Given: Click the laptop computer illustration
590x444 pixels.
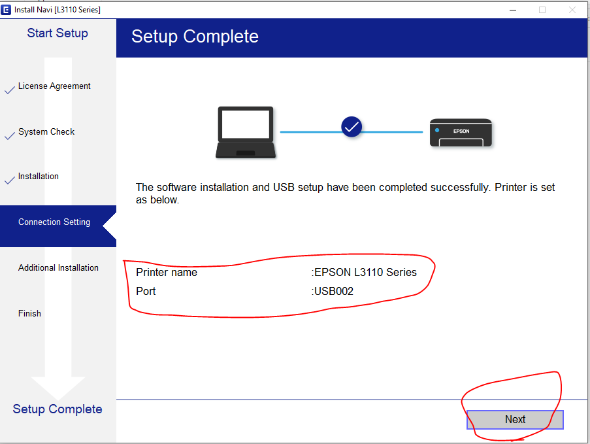Looking at the screenshot, I should click(246, 132).
